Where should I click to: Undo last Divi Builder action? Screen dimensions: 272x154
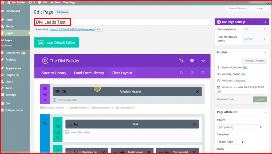[181, 73]
